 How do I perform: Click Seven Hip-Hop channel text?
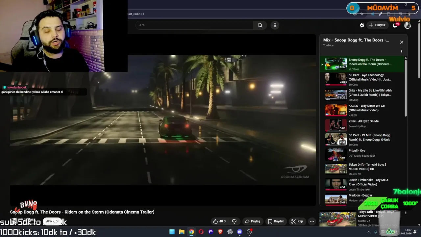click(357, 126)
